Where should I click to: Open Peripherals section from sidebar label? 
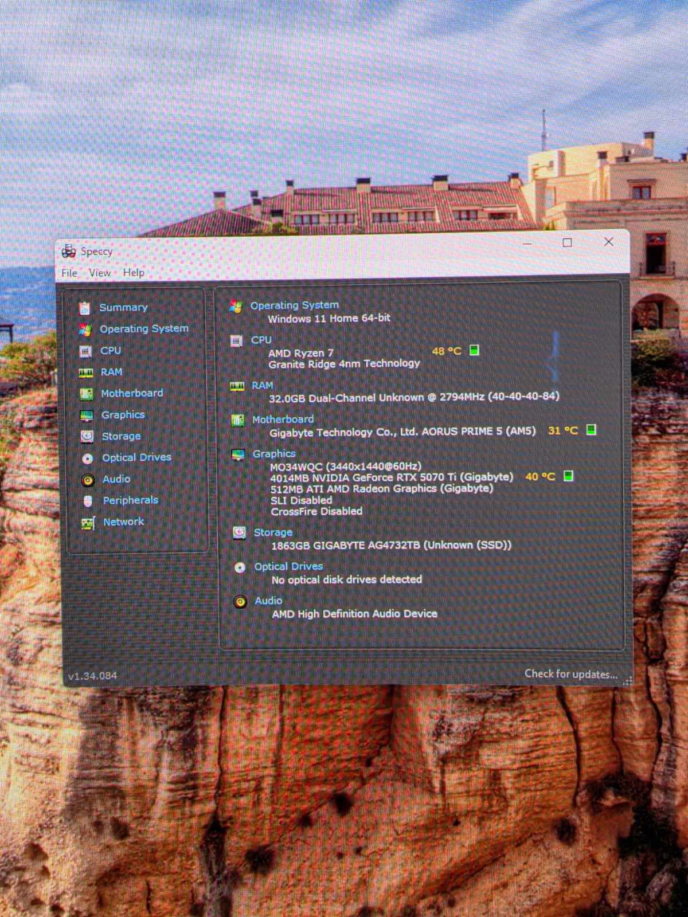click(130, 500)
